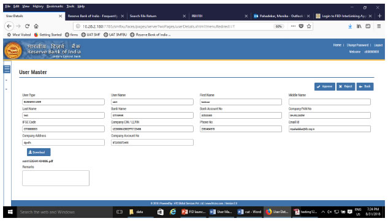388x221 pixels.
Task: Click the Middle Name input field
Action: [x=330, y=102]
